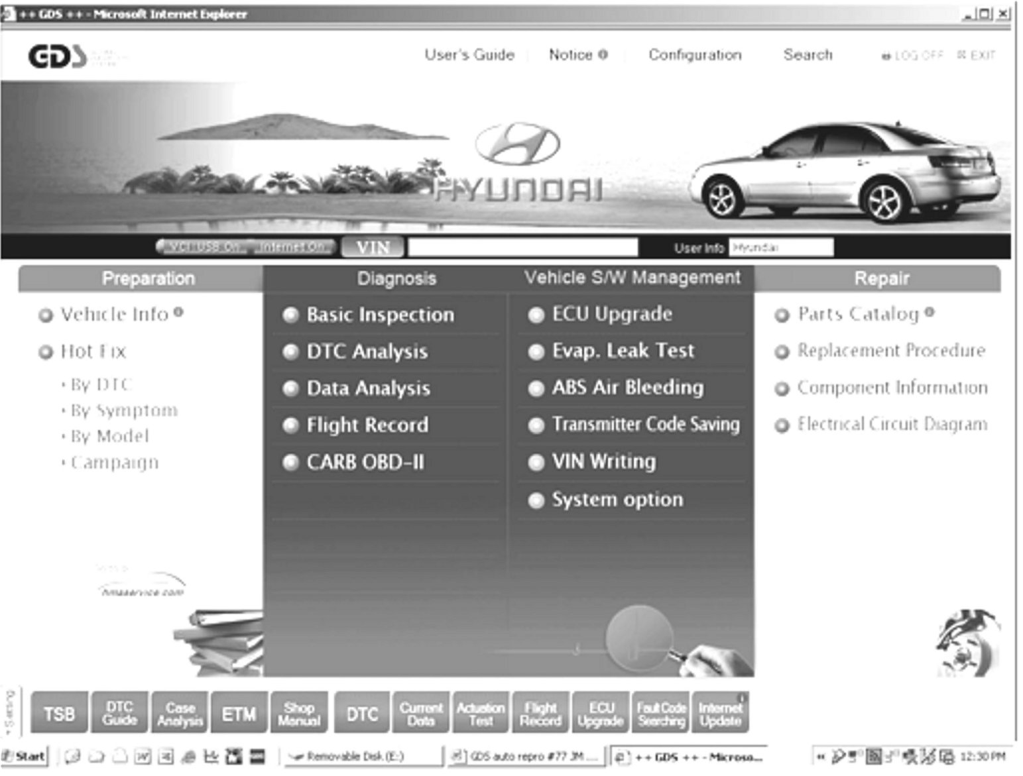The height and width of the screenshot is (776, 1023).
Task: Click the Internet On status indicator
Action: point(291,247)
